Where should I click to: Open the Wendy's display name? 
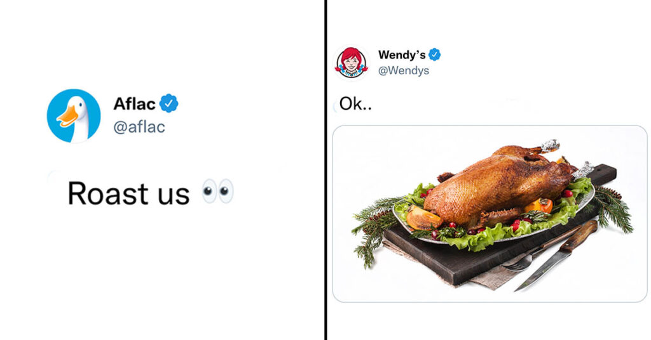click(402, 55)
